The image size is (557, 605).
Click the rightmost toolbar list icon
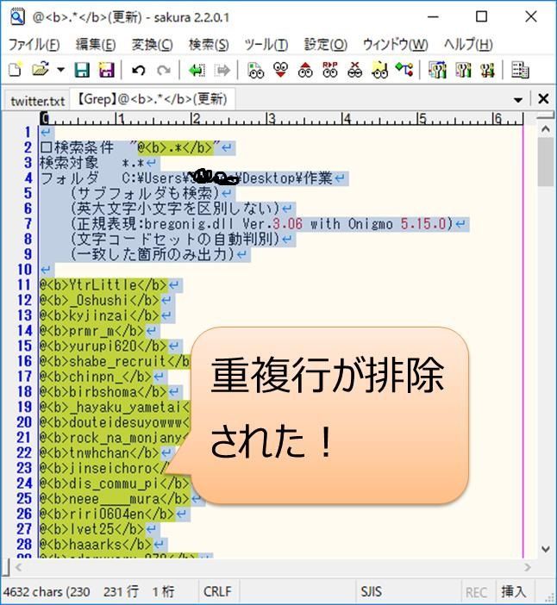click(x=520, y=70)
